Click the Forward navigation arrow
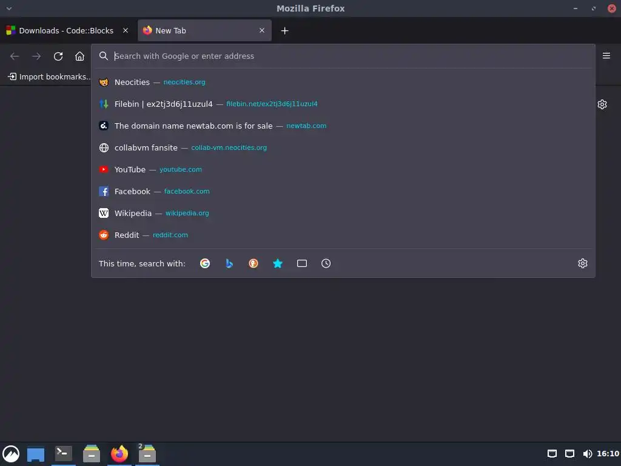The image size is (621, 466). click(36, 56)
